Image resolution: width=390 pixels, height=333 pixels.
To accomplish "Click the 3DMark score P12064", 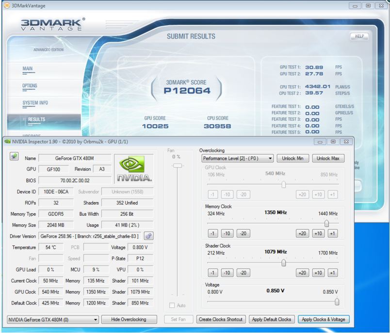I will [187, 91].
